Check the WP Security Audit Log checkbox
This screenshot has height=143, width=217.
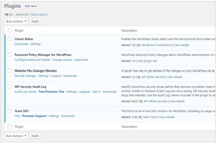pyautogui.click(x=9, y=87)
